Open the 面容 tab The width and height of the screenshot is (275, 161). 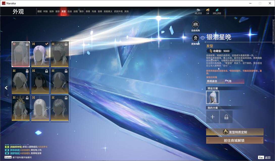[58, 11]
